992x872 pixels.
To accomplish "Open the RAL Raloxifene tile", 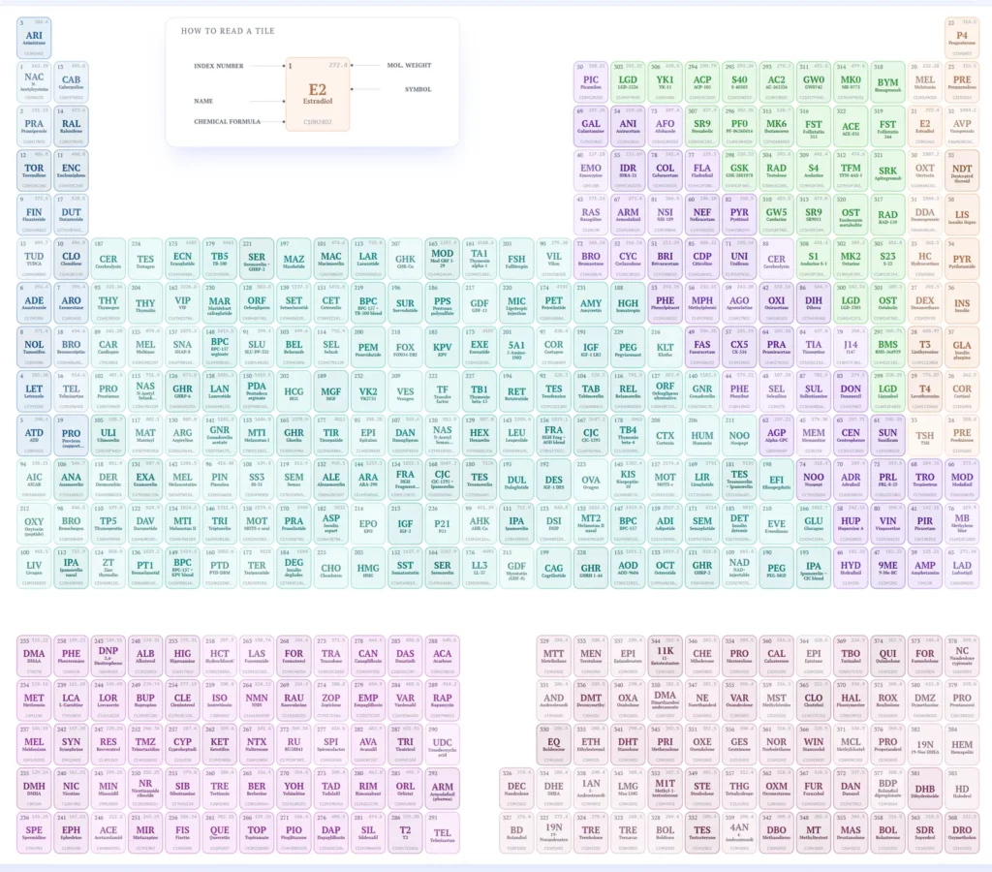I will 71,127.
